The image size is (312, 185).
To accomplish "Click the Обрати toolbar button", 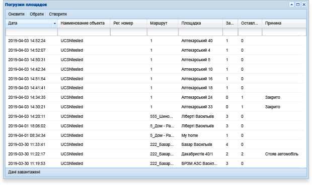I will tap(37, 14).
